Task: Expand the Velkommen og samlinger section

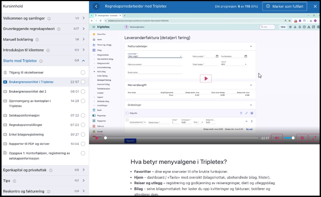Action: click(83, 18)
